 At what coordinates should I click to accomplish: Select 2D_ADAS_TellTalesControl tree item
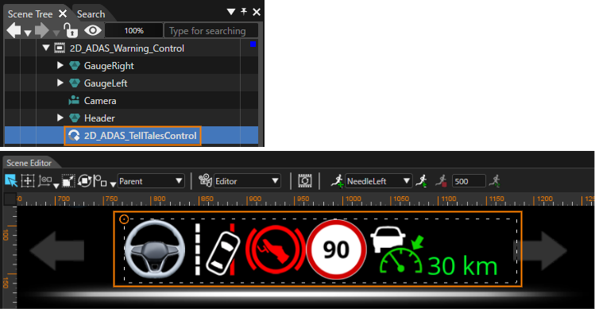click(133, 136)
